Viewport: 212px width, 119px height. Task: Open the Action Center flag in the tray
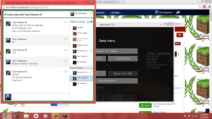click(x=185, y=116)
